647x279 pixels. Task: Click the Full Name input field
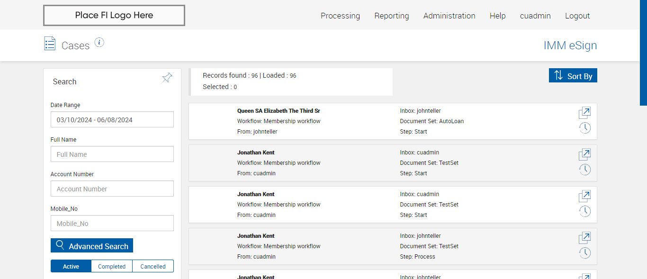click(x=112, y=154)
